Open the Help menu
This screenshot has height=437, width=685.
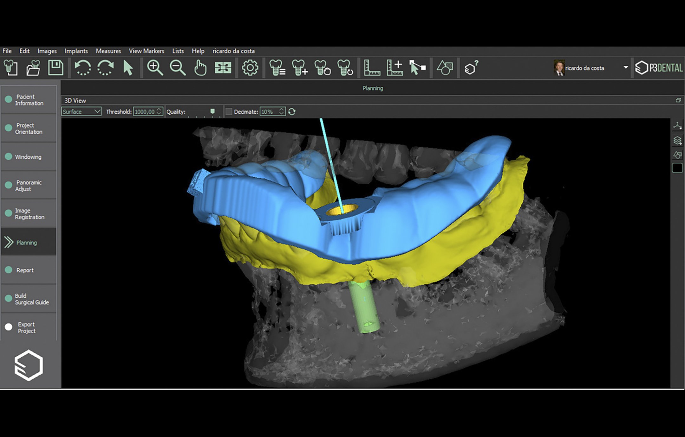[x=198, y=51]
